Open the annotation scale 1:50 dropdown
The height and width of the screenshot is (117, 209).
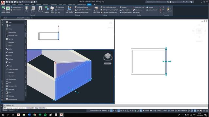coord(147,110)
